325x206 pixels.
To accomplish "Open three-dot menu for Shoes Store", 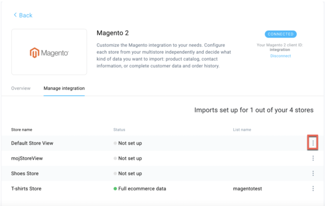I will [313, 173].
